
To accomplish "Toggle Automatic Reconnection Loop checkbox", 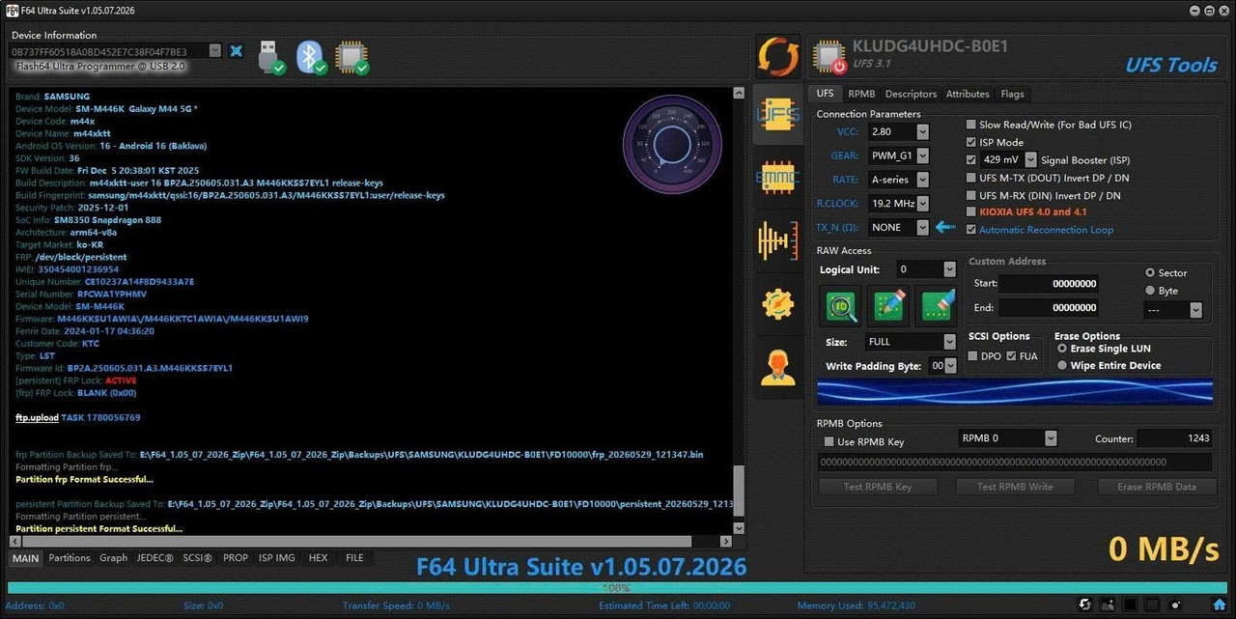I will (971, 229).
